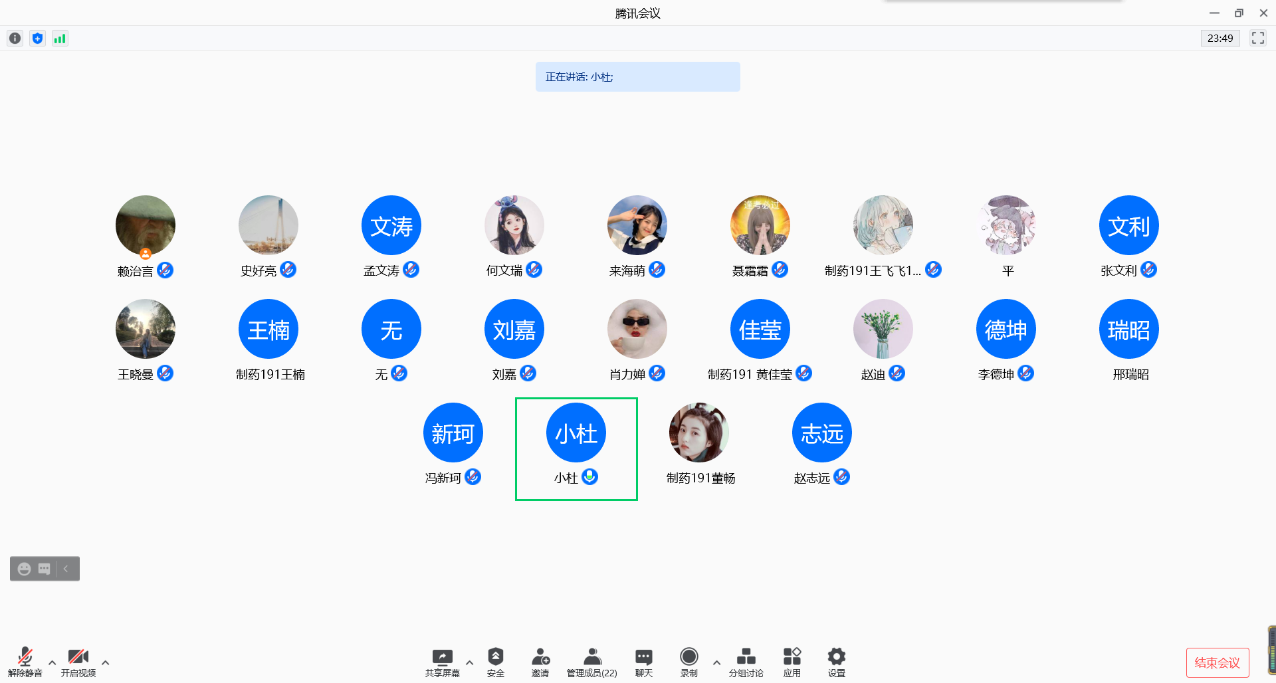Open 设置 settings gear

[x=836, y=662]
